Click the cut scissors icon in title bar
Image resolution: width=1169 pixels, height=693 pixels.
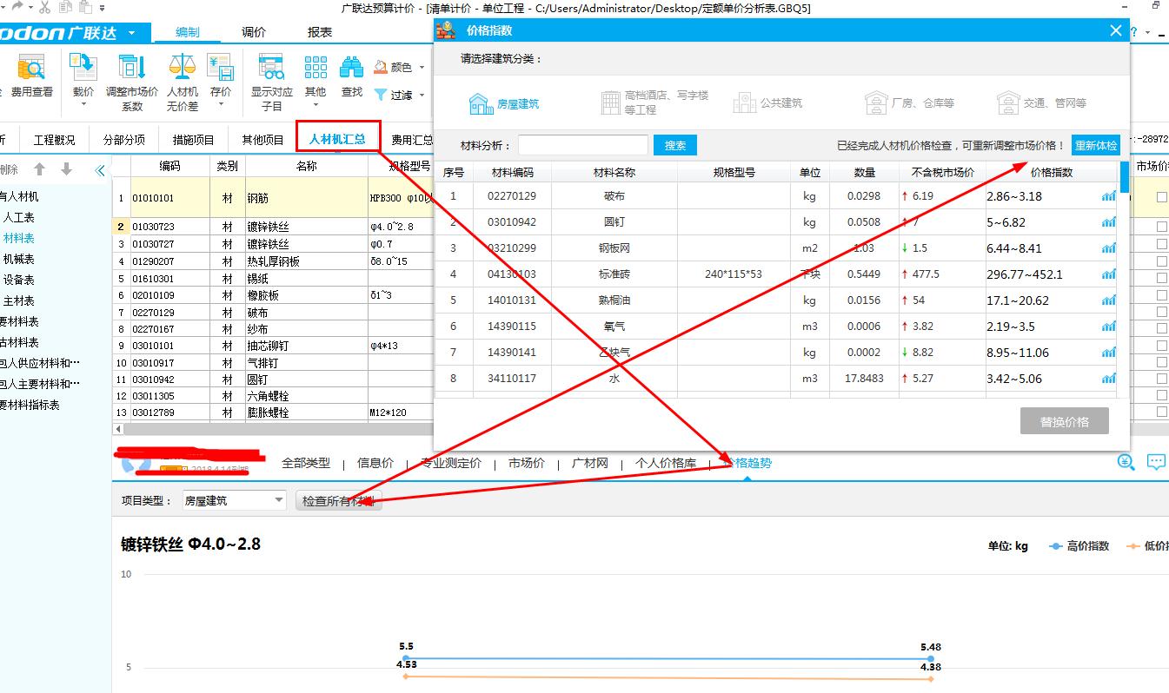[x=45, y=8]
